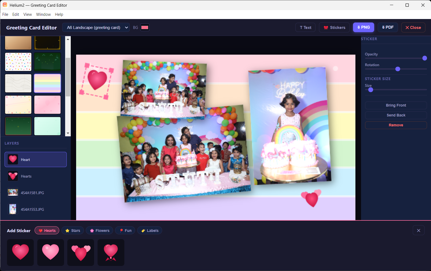Dismiss the Add Sticker panel

(x=418, y=230)
